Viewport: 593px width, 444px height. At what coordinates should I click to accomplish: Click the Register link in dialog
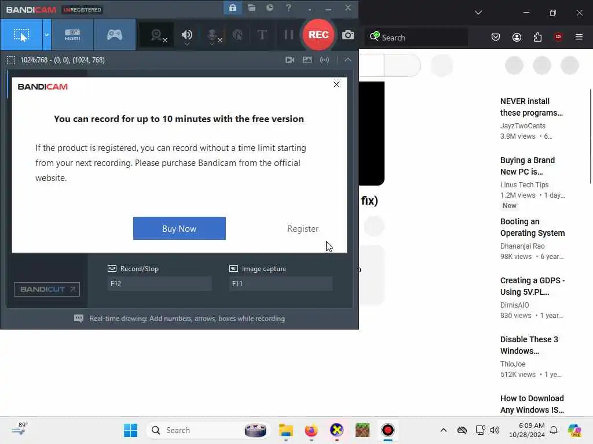[x=303, y=229]
